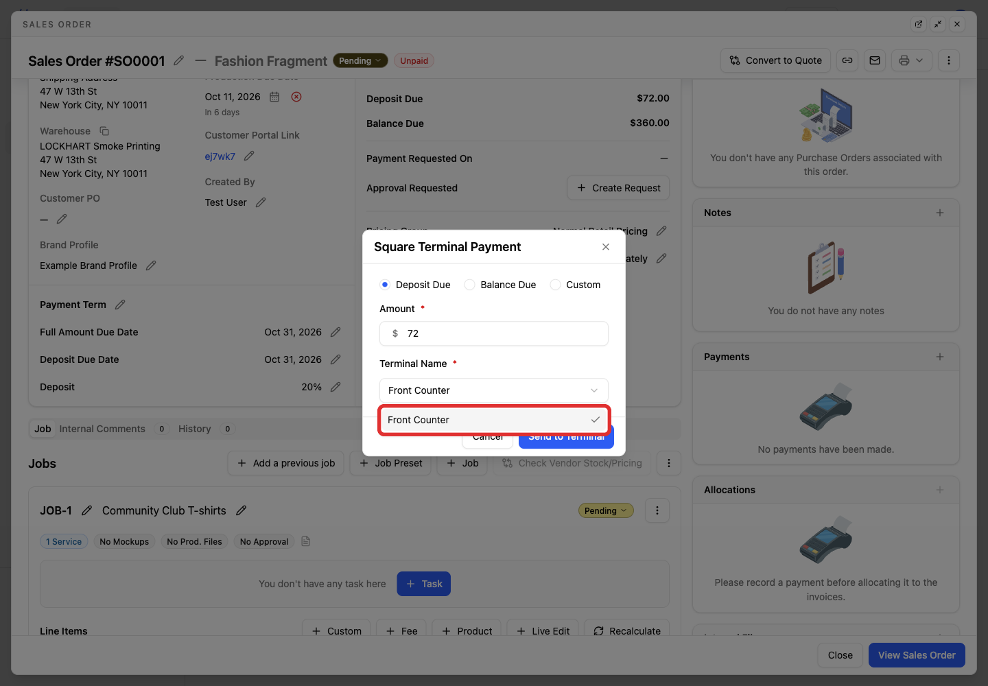The width and height of the screenshot is (988, 686).
Task: Open customer portal link ej7wk7
Action: tap(220, 156)
